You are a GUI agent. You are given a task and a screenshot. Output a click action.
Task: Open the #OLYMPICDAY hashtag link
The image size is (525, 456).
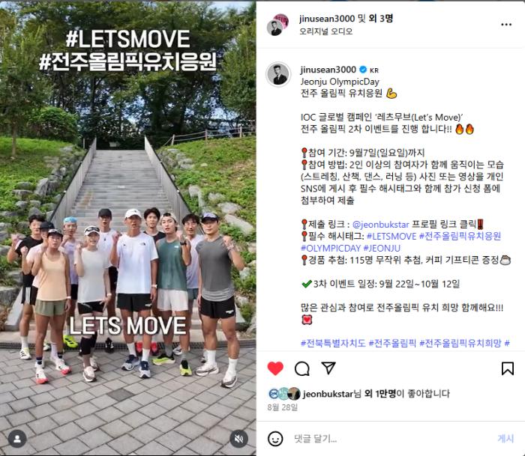pos(331,249)
